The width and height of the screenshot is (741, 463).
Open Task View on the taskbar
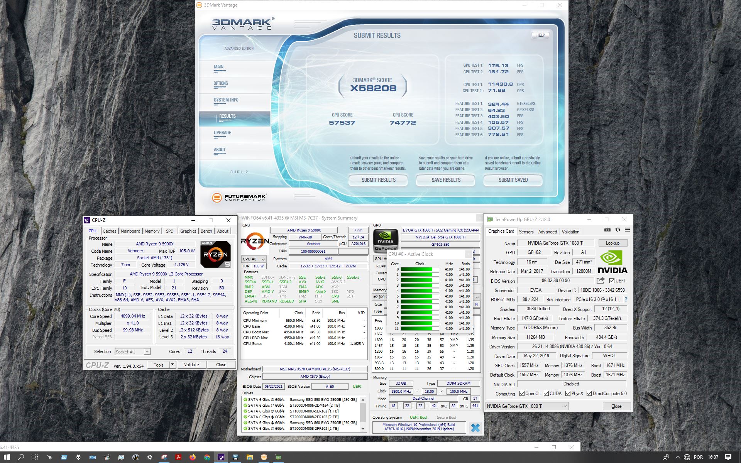(x=35, y=457)
